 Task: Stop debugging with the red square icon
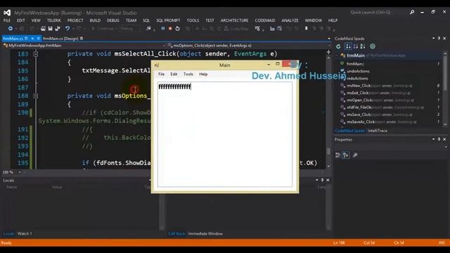pyautogui.click(x=170, y=28)
